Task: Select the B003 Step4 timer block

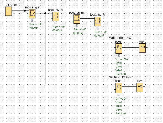Action: coord(77,19)
